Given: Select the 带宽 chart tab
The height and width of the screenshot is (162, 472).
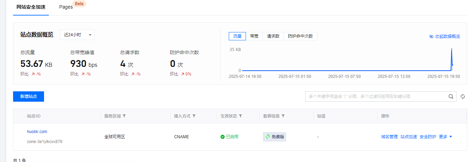Looking at the screenshot, I should point(254,36).
